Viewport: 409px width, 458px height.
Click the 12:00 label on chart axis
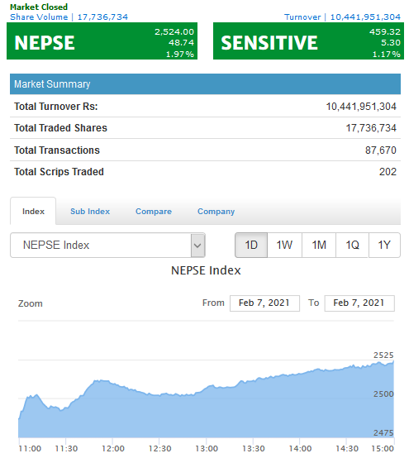[x=113, y=448]
